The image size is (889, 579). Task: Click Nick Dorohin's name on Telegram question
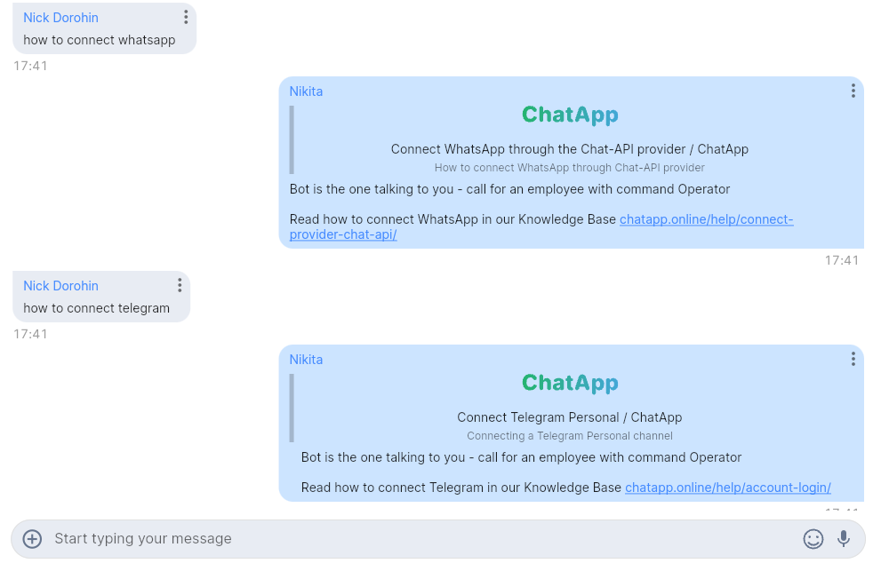pyautogui.click(x=60, y=286)
